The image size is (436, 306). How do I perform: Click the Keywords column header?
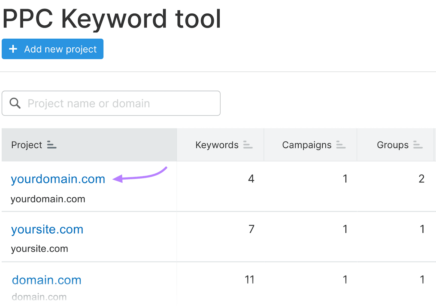click(x=216, y=145)
